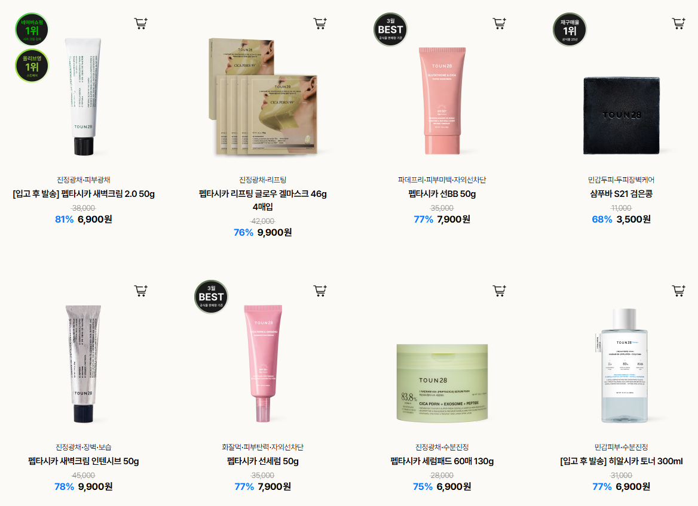Open the black shampoo bar image
698x506 pixels.
coord(622,116)
